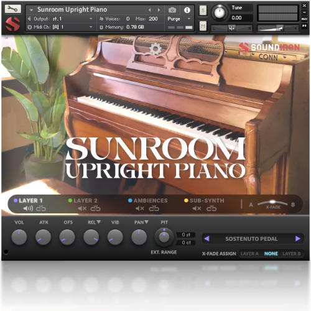The width and height of the screenshot is (311, 311).
Task: Click the header pan slider
Action: pyautogui.click(x=232, y=28)
